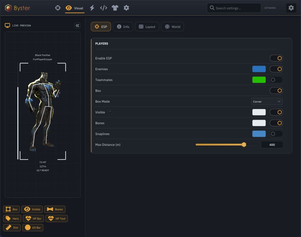Select the Visual tab
The height and width of the screenshot is (237, 301).
[x=75, y=8]
